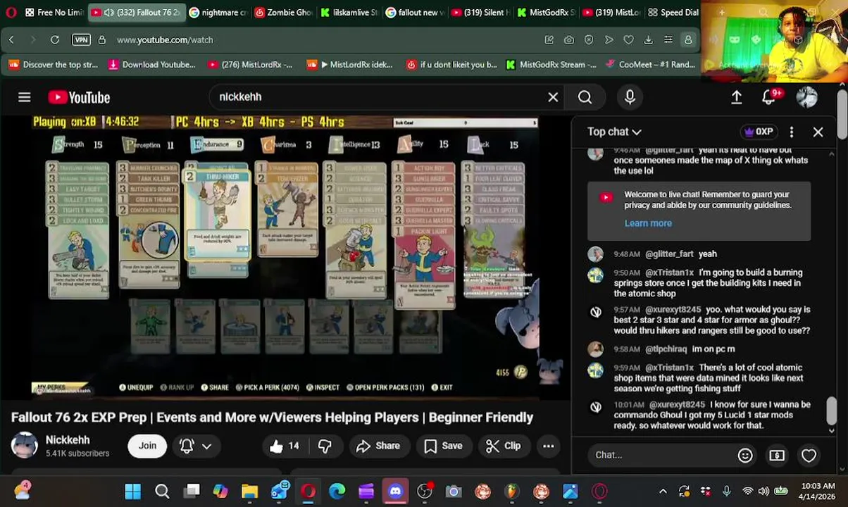Image resolution: width=848 pixels, height=507 pixels.
Task: Open the YouTube account avatar menu
Action: tap(807, 97)
